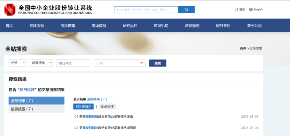This screenshot has height=136, width=290.
Task: Open the 全部 category dropdown
Action: 17,63
